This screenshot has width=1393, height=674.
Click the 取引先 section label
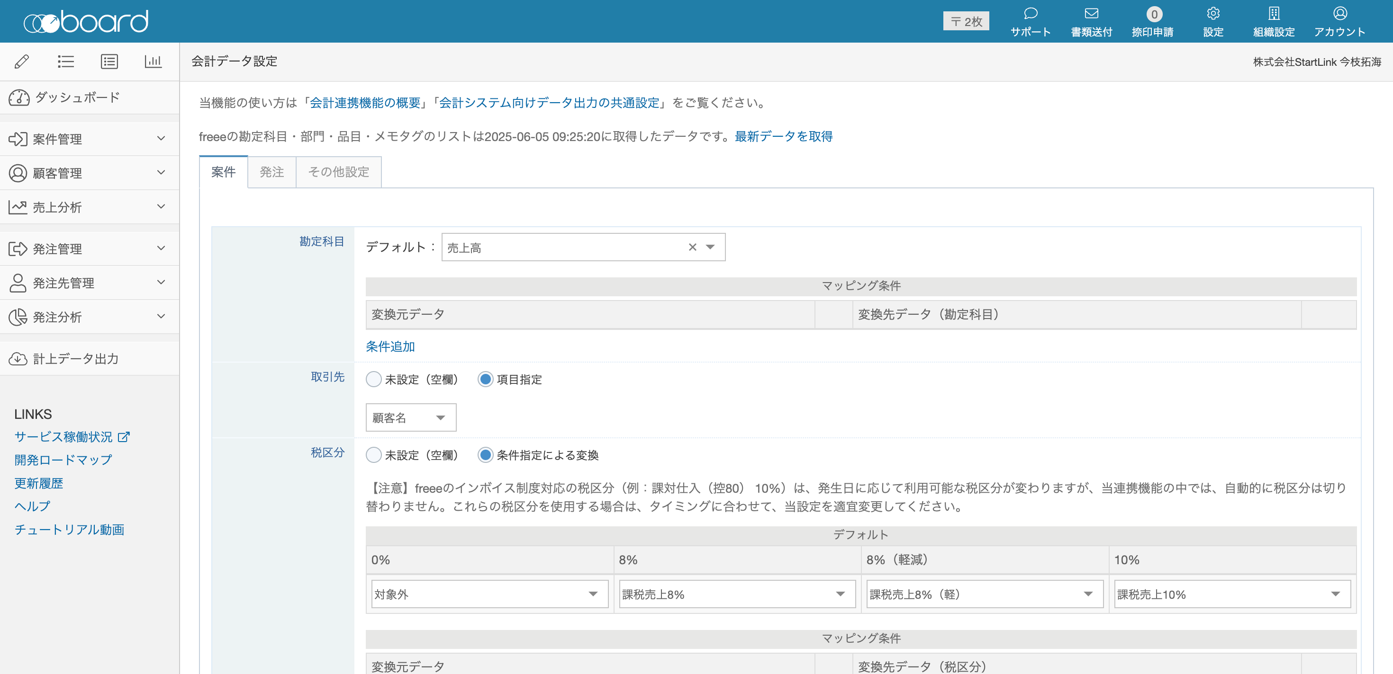(x=328, y=377)
